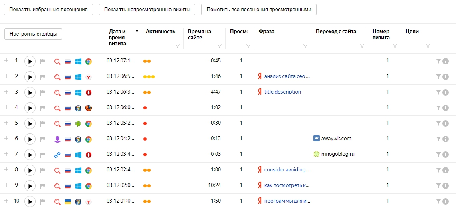Screen dimensions: 456x211
Task: Click info icon for visit 1
Action: pos(446,61)
